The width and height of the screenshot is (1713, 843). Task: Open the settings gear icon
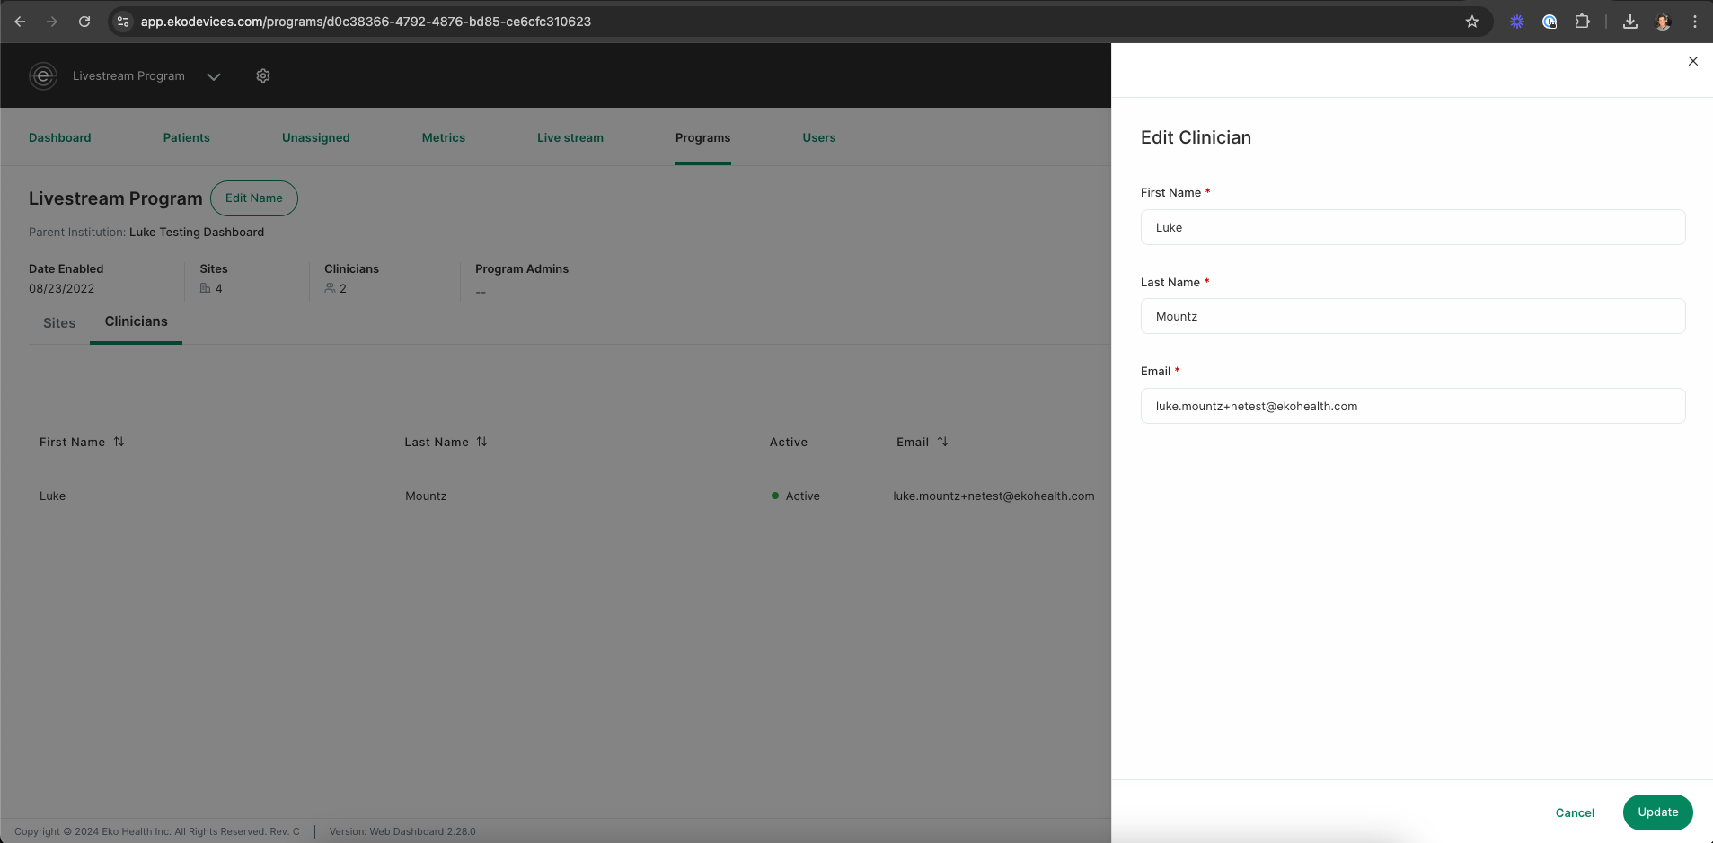(263, 76)
